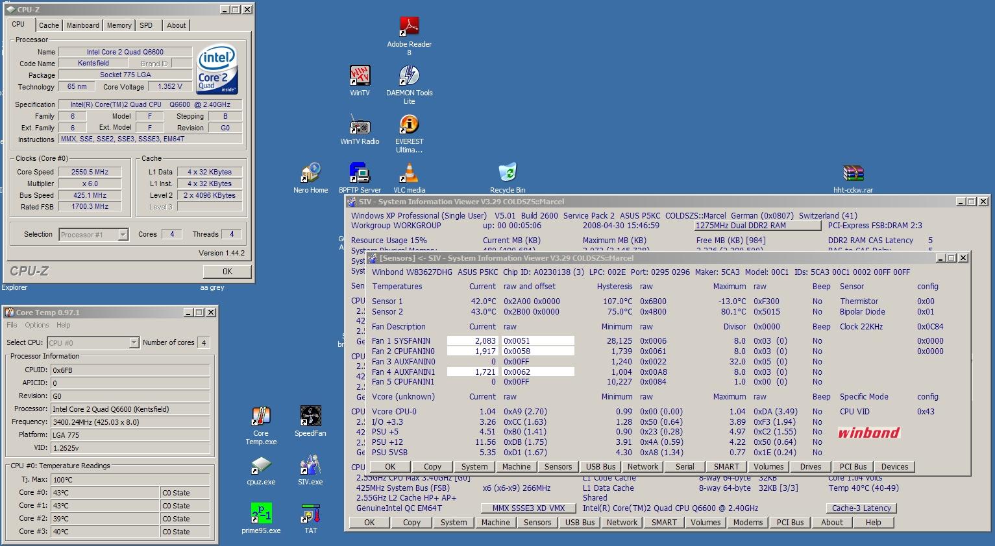Viewport: 995px width, 546px height.
Task: Open SpeedFan desktop icon
Action: point(310,416)
